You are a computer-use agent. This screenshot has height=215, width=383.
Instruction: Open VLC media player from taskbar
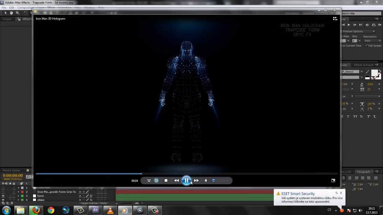point(110,210)
